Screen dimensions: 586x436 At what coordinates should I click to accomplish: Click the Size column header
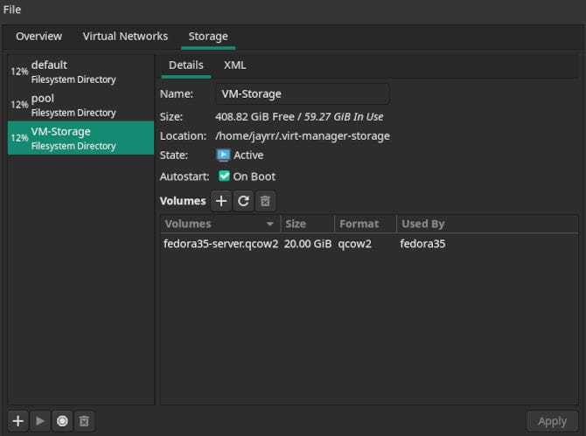pos(308,224)
